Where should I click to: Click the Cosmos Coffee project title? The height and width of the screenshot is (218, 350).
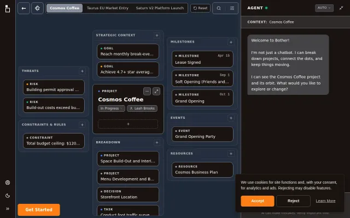121,100
